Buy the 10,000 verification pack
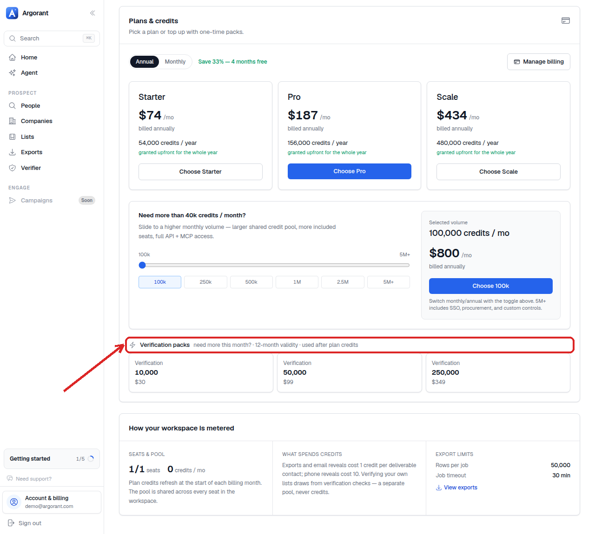Screen dimensions: 595x534 (201, 373)
